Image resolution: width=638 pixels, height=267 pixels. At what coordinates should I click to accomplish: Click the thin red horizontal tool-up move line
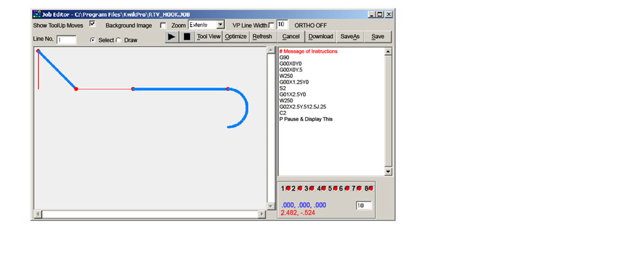pos(104,89)
